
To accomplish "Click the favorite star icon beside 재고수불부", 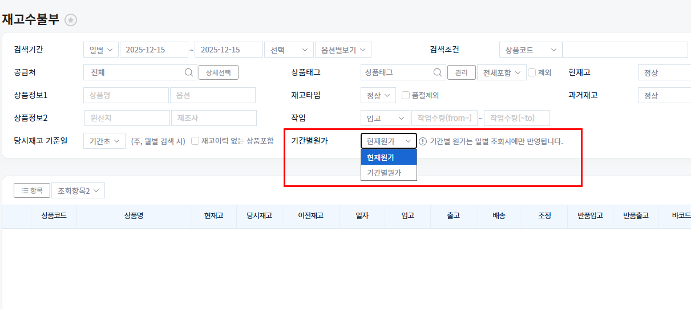I will click(x=71, y=20).
